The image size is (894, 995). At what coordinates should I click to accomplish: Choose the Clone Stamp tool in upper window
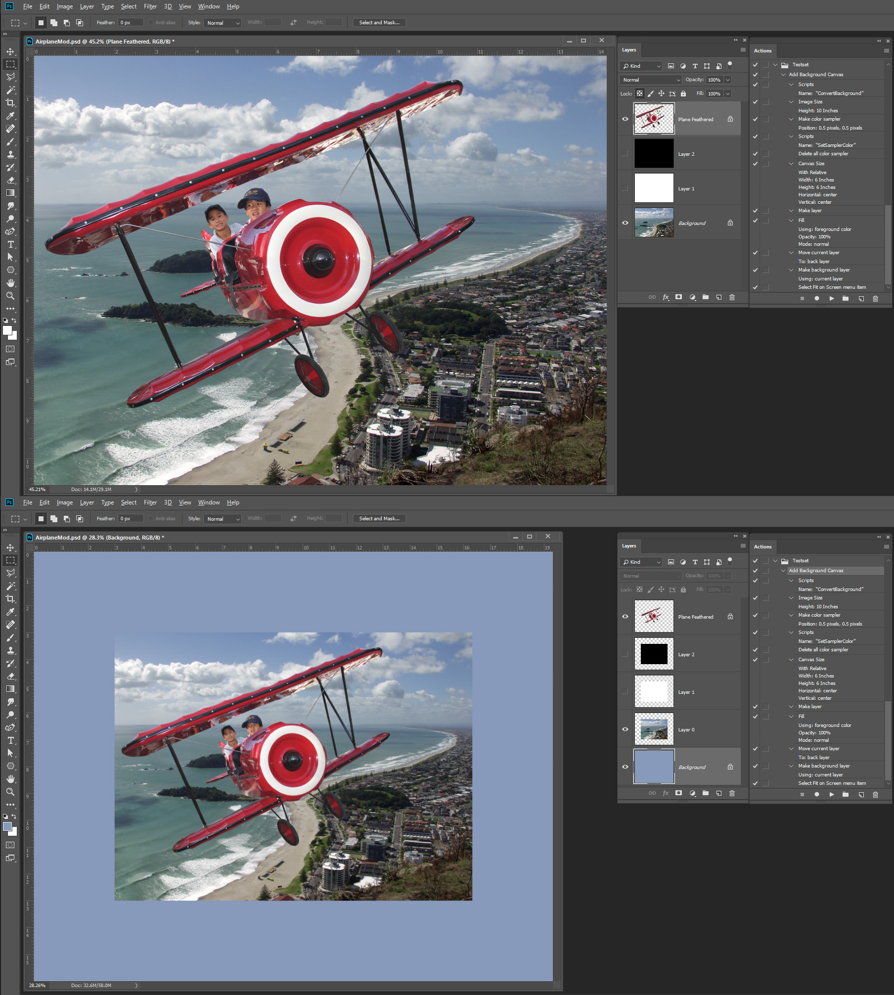(x=10, y=154)
